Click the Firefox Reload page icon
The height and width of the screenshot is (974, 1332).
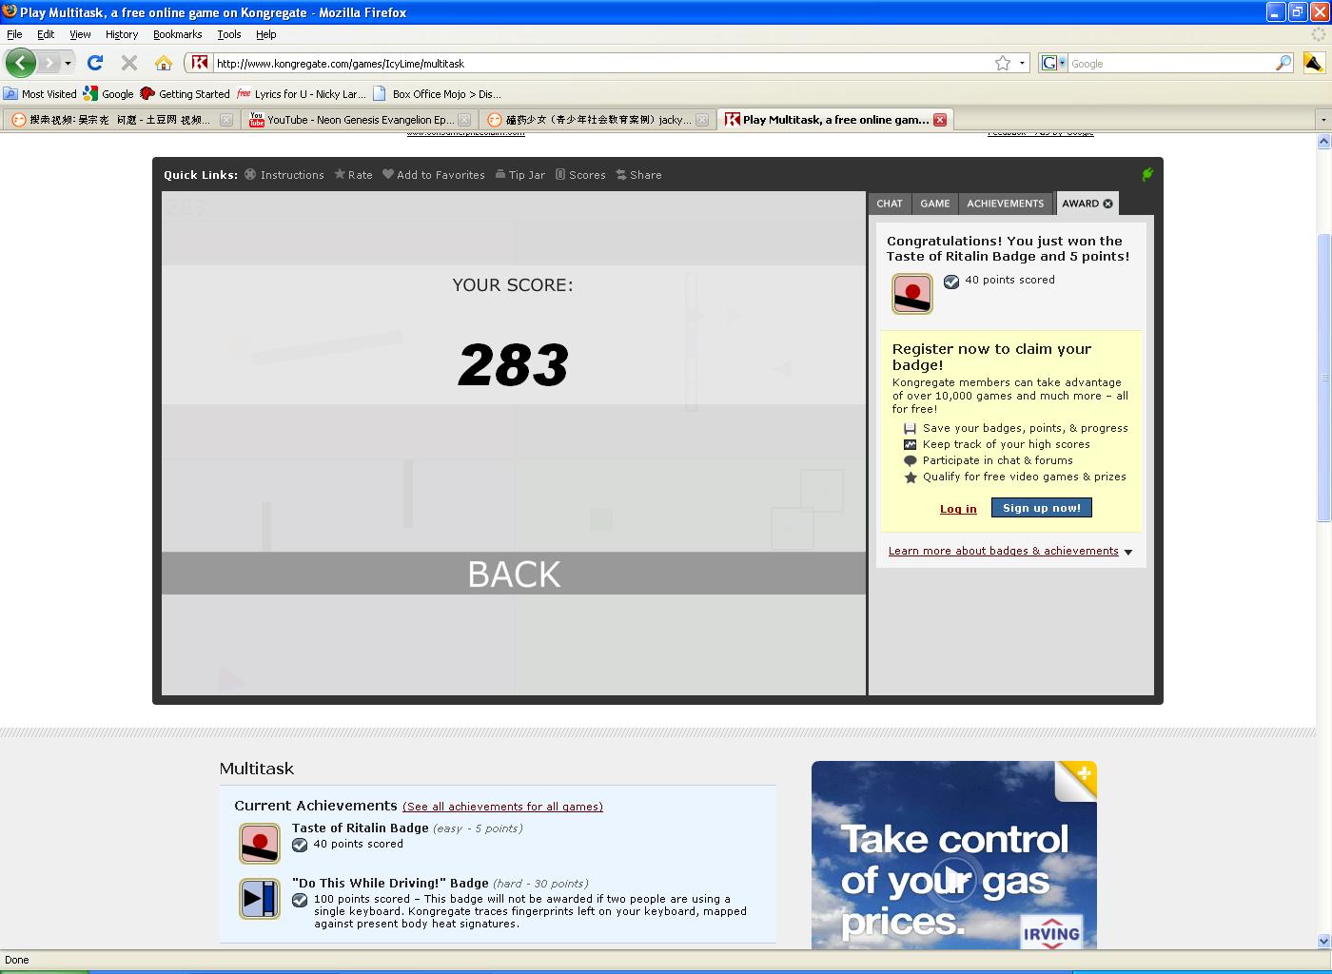pyautogui.click(x=94, y=63)
